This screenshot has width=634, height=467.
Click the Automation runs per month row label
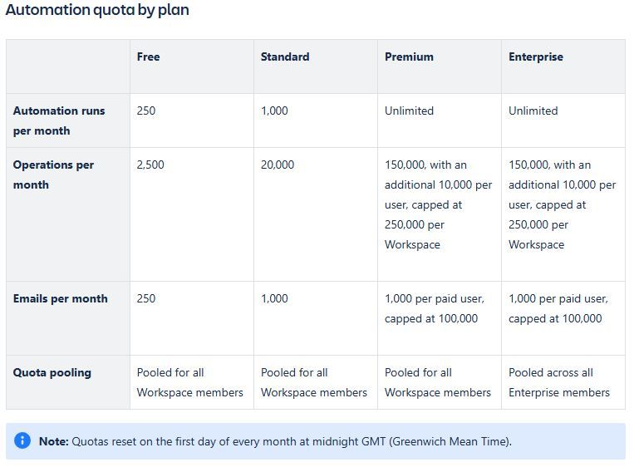(59, 120)
